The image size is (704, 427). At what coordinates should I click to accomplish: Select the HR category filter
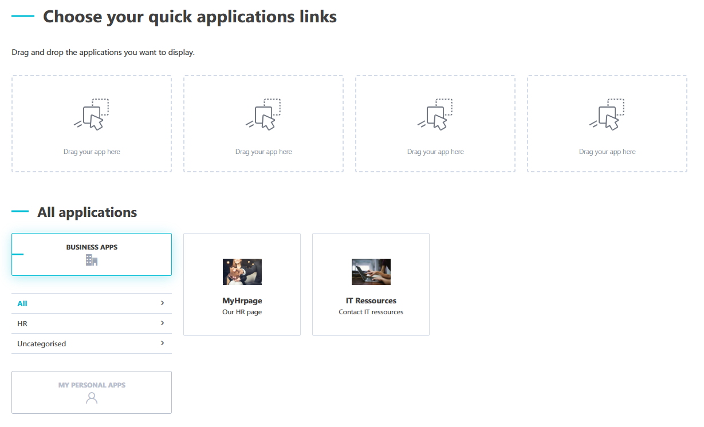coord(92,323)
